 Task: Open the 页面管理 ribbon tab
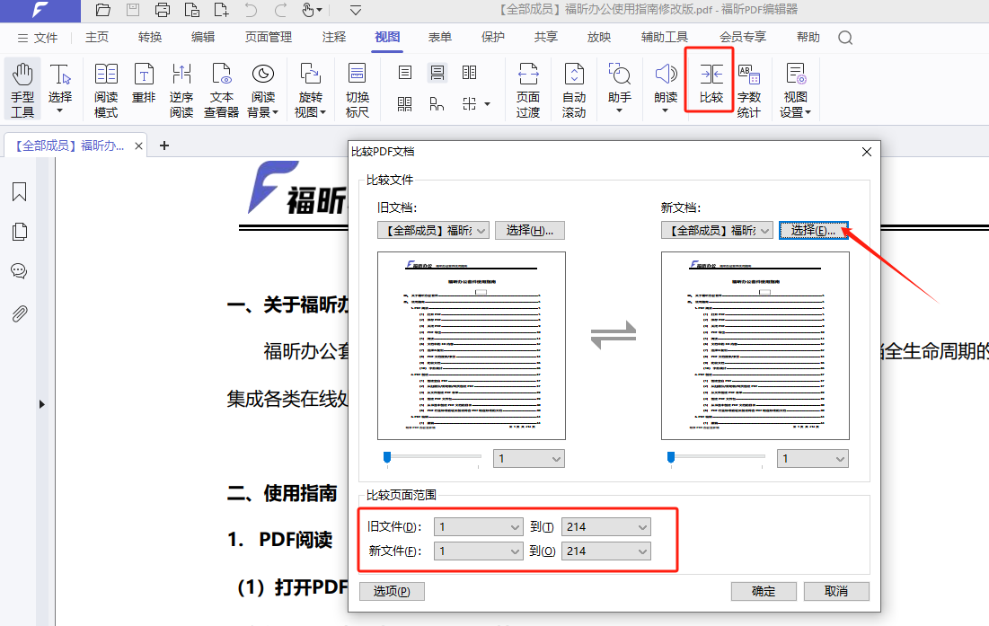tap(268, 37)
